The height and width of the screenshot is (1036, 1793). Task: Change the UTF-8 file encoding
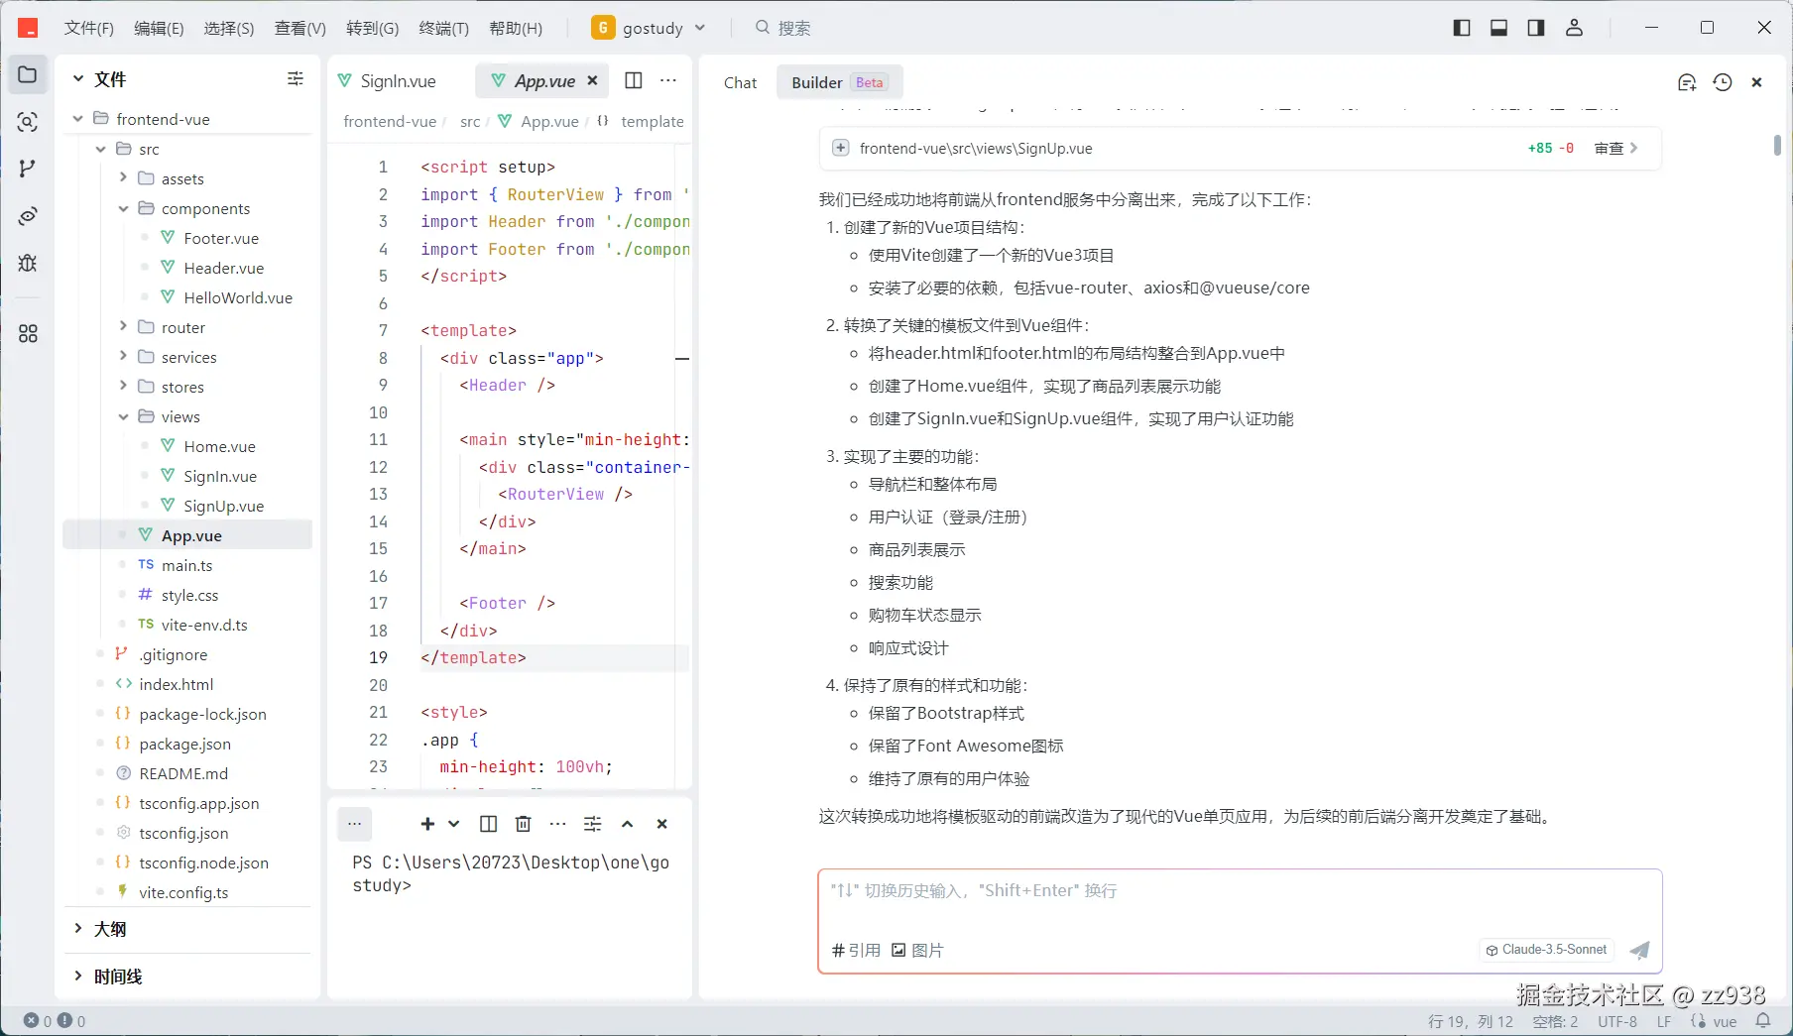pos(1617,1021)
